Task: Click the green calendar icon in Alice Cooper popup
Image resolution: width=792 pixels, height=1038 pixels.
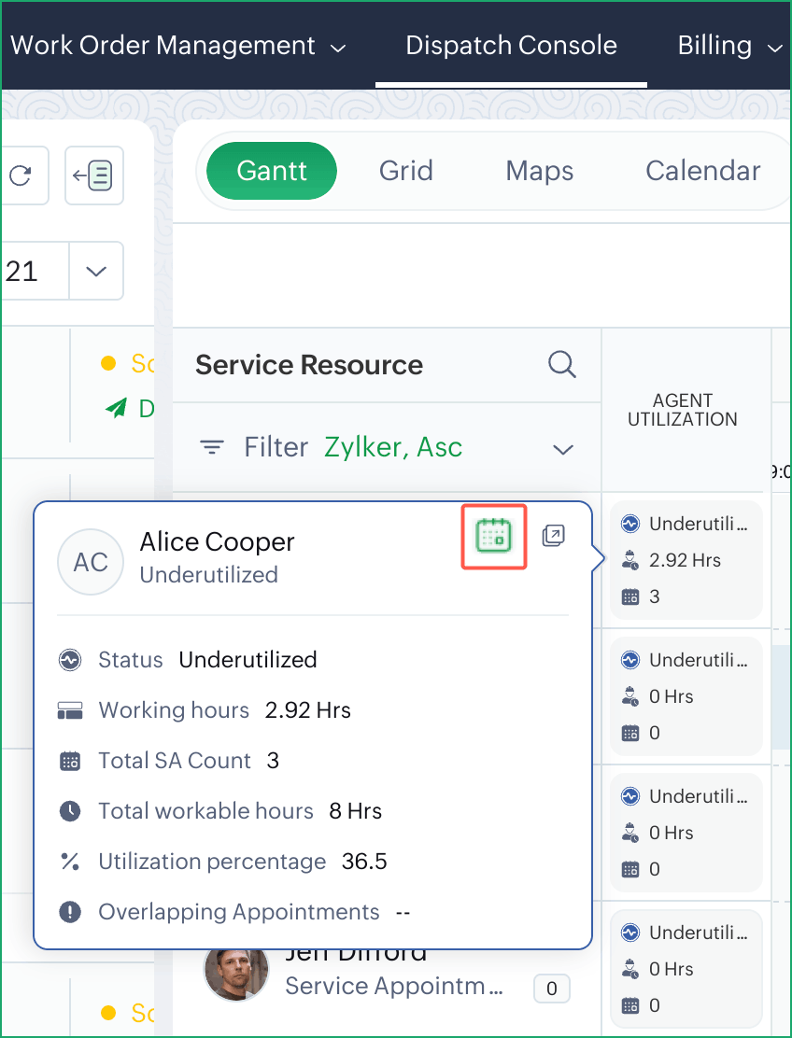Action: [494, 536]
